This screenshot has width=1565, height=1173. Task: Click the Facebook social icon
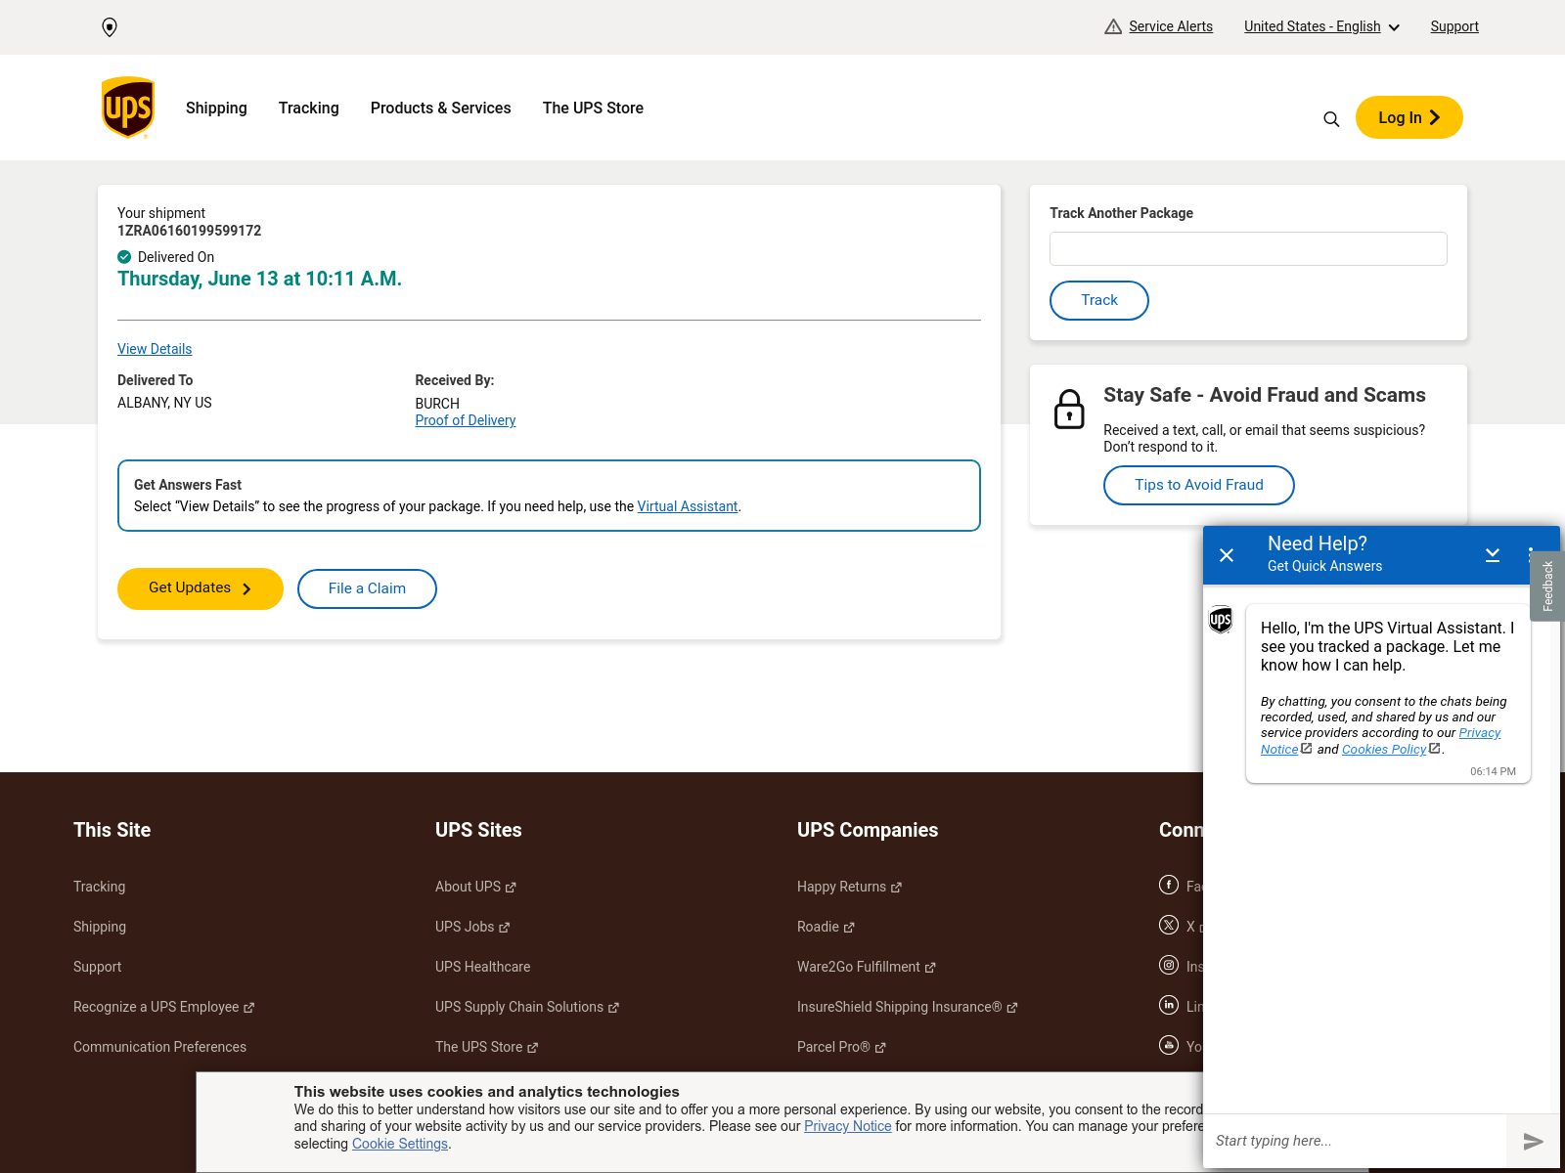tap(1169, 885)
